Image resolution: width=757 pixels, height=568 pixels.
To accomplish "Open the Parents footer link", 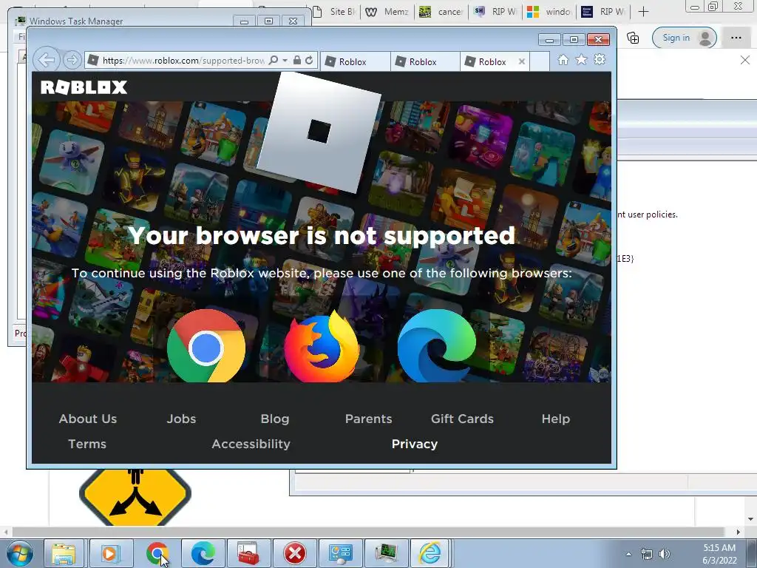I will coord(368,419).
